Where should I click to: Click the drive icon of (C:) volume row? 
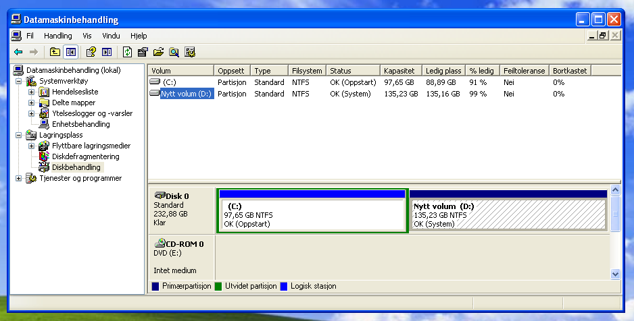point(155,82)
